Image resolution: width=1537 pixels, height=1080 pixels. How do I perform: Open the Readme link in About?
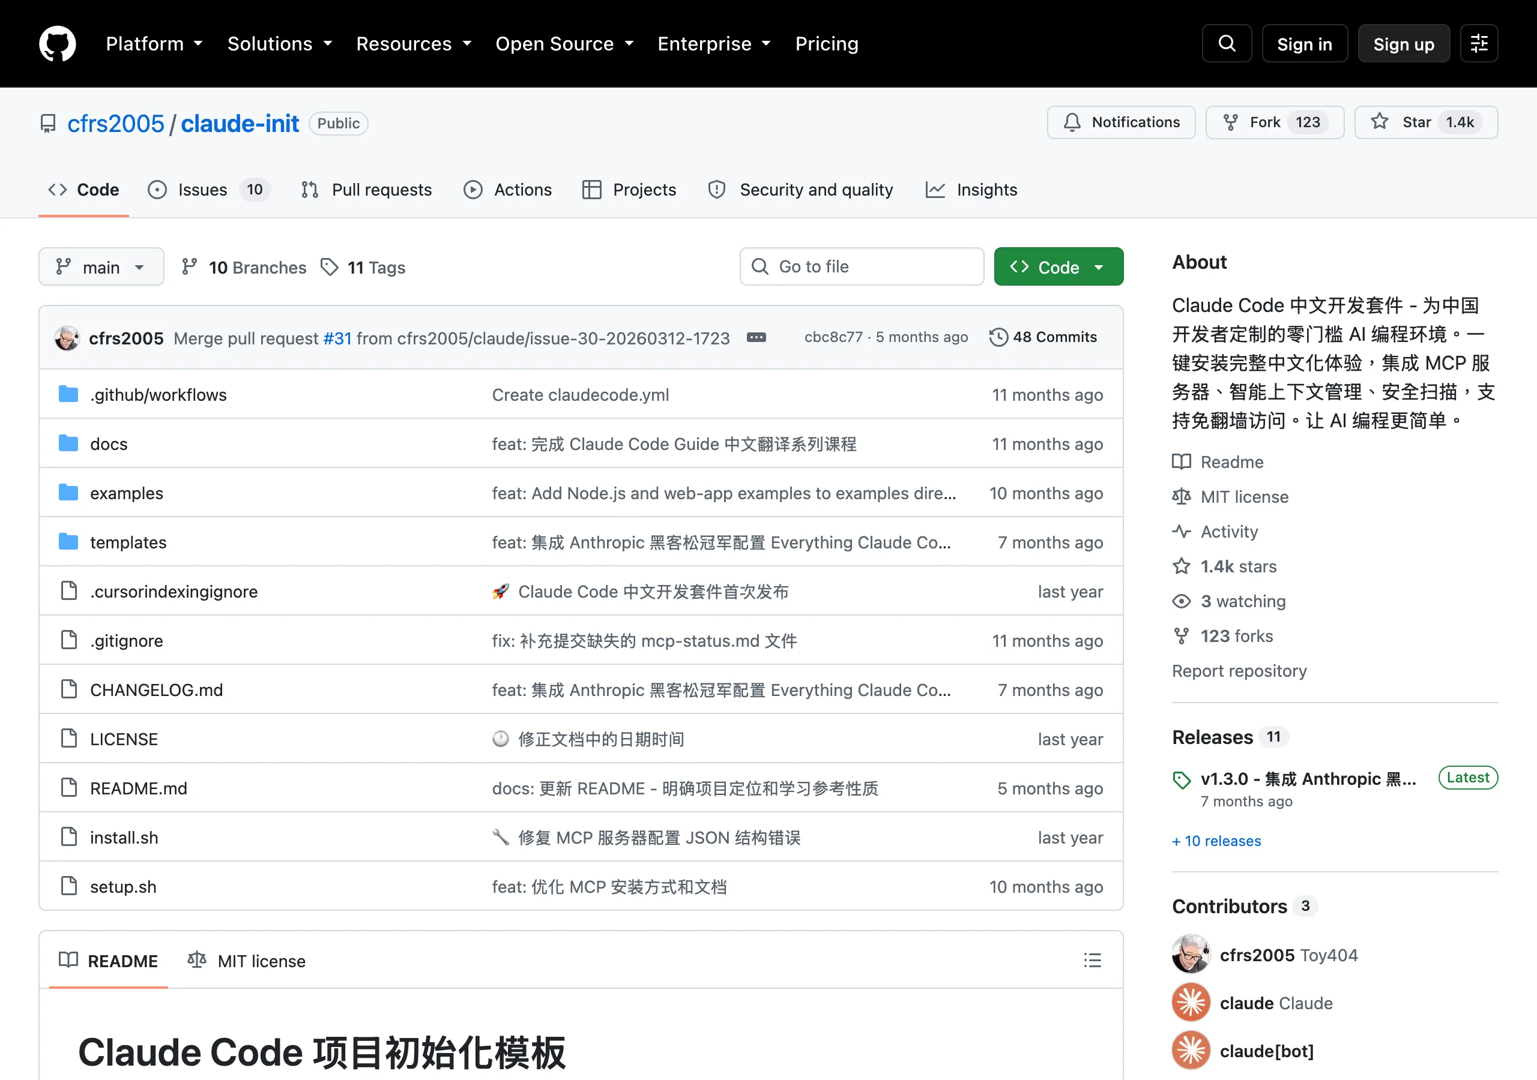click(1218, 462)
